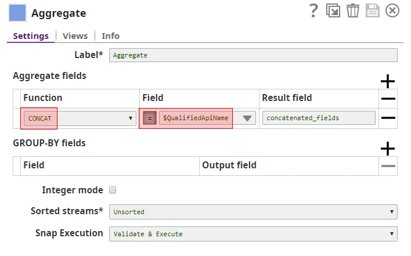411x256 pixels.
Task: Expand the $QualifiedApiName field suggestions arrow
Action: tap(248, 118)
